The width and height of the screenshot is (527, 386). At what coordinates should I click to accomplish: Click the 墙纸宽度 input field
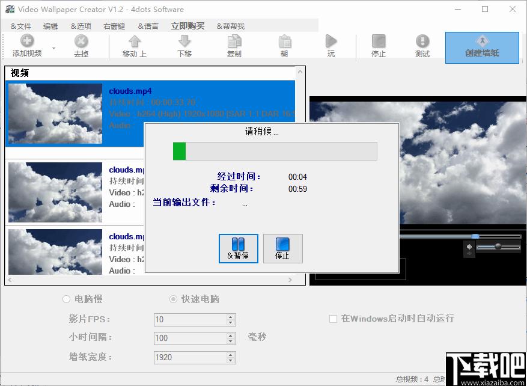190,357
